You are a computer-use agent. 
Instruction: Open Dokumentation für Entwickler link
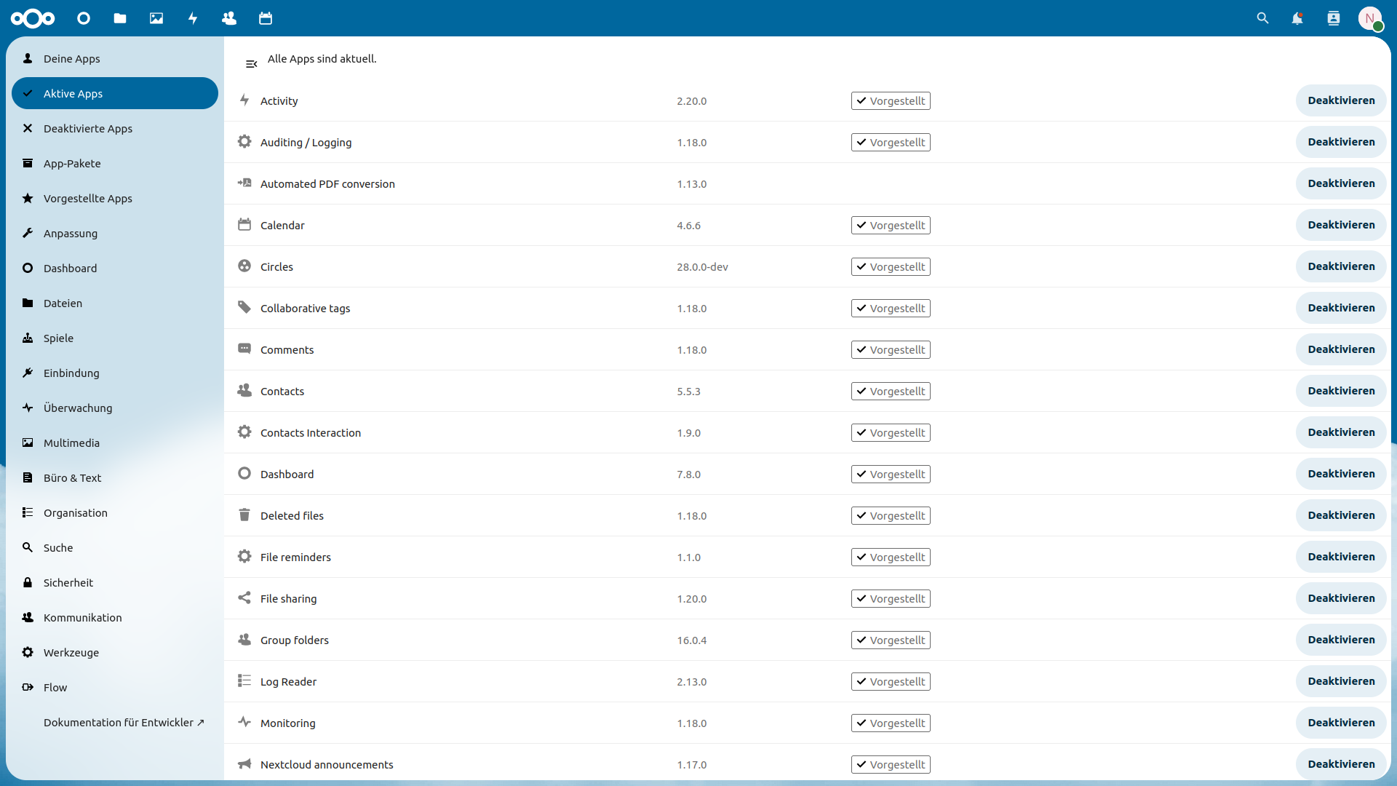[115, 722]
